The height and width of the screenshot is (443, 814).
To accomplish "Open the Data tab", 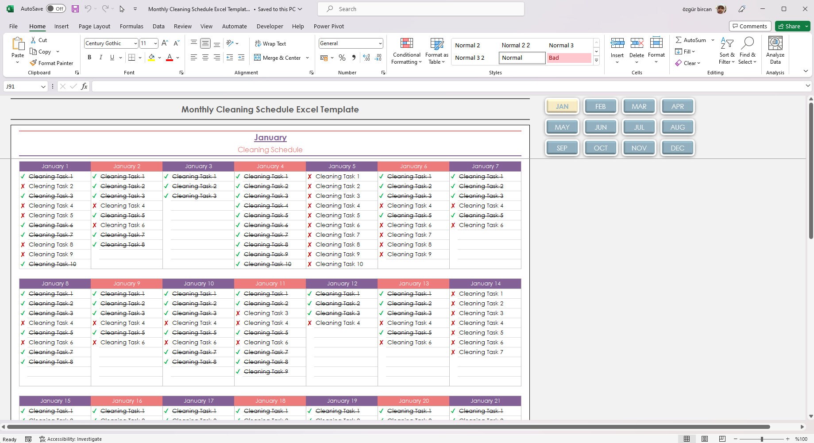I will (x=158, y=26).
